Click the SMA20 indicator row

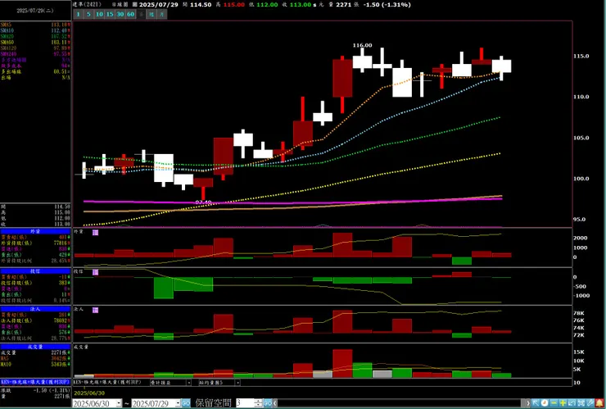click(35, 36)
